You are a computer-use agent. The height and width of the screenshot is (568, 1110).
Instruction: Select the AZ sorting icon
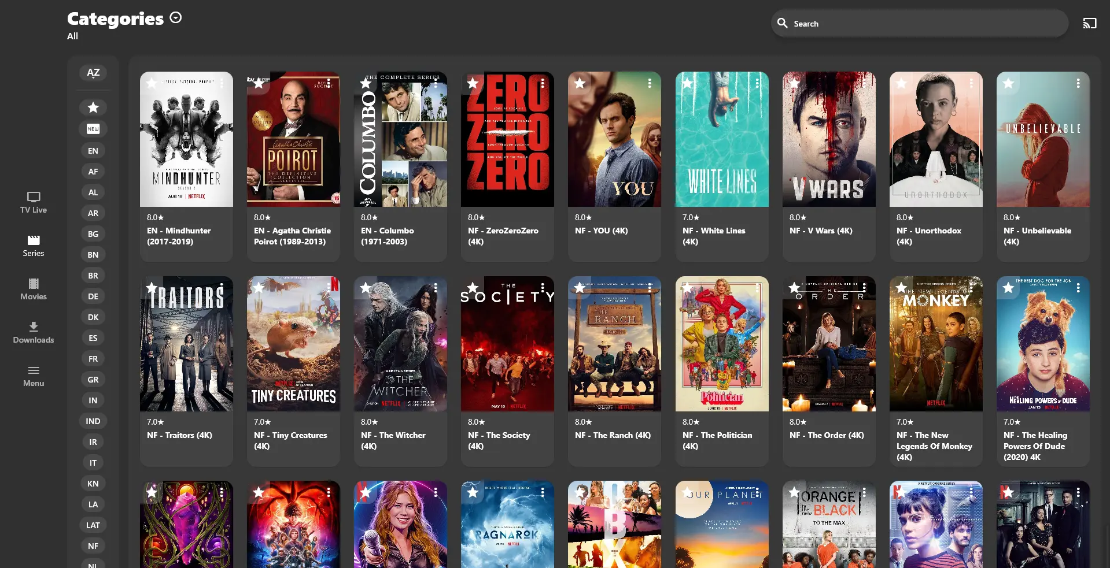(93, 72)
